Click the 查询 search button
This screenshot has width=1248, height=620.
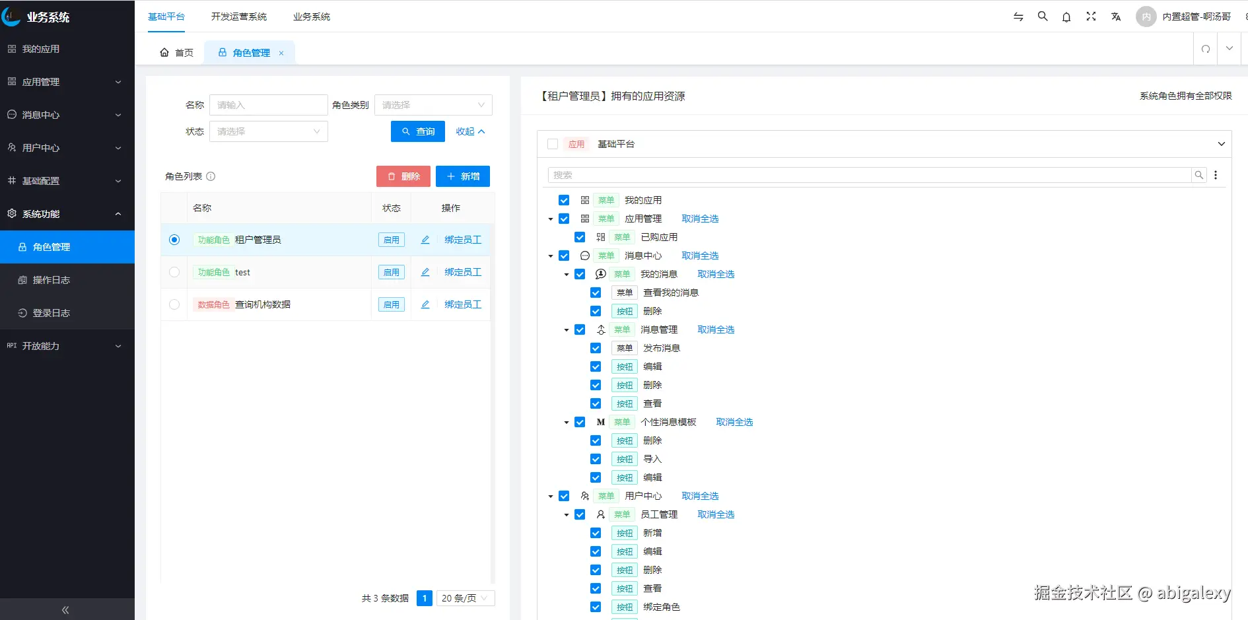tap(418, 131)
